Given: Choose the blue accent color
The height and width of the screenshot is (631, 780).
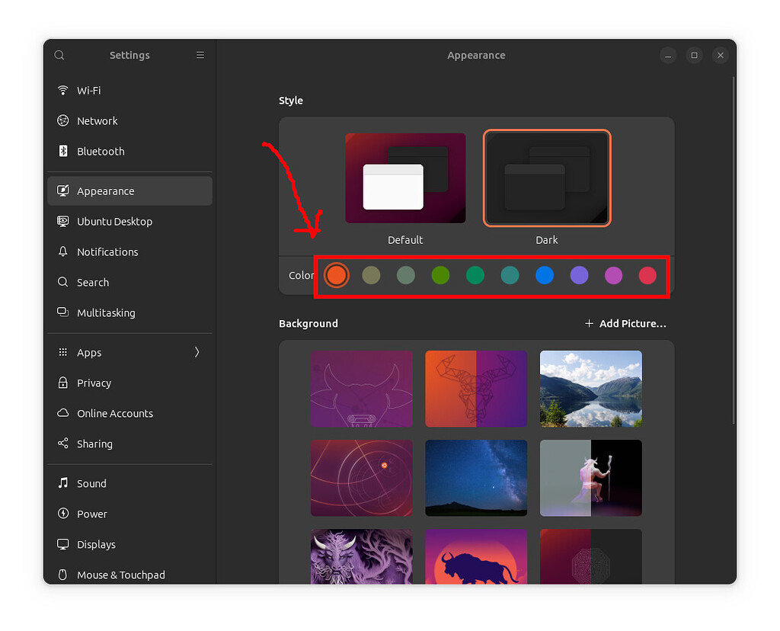Looking at the screenshot, I should tap(544, 275).
